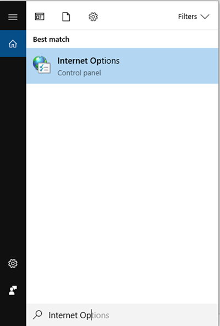
Task: Click the Control panel subtitle text
Action: pyautogui.click(x=79, y=73)
